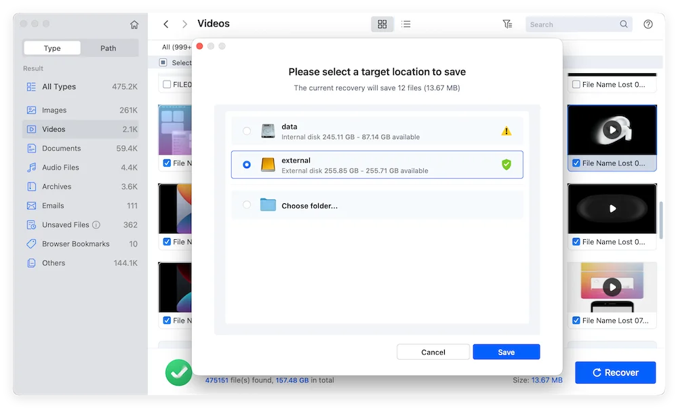Click the blue folder icon

coord(268,205)
